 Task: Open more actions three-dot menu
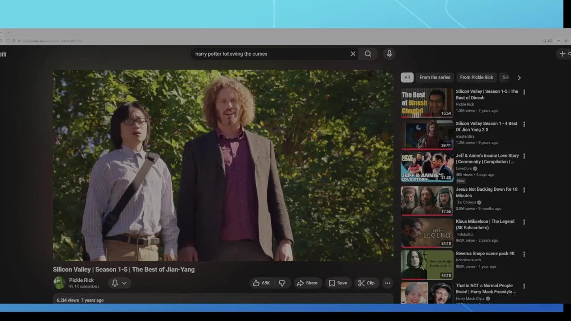pos(388,283)
